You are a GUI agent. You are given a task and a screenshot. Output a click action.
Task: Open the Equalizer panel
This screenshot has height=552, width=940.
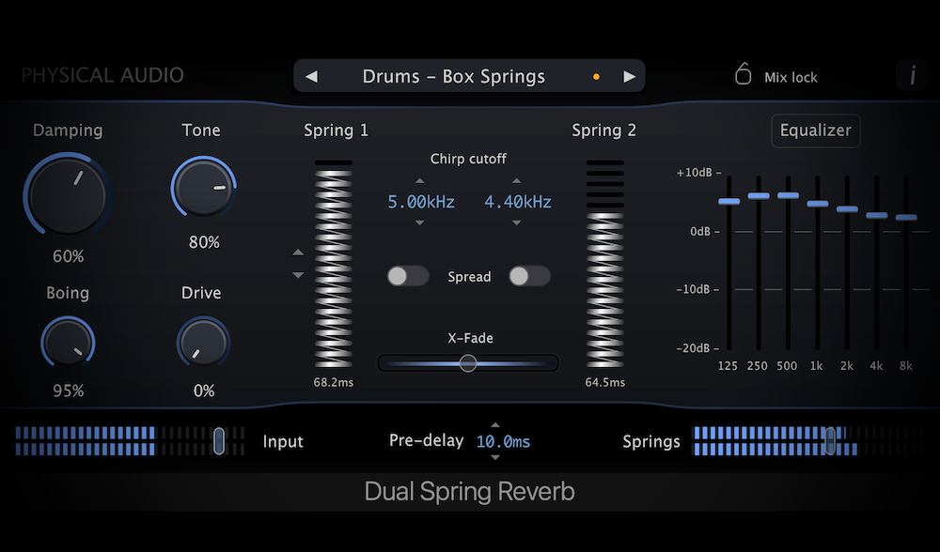coord(815,130)
